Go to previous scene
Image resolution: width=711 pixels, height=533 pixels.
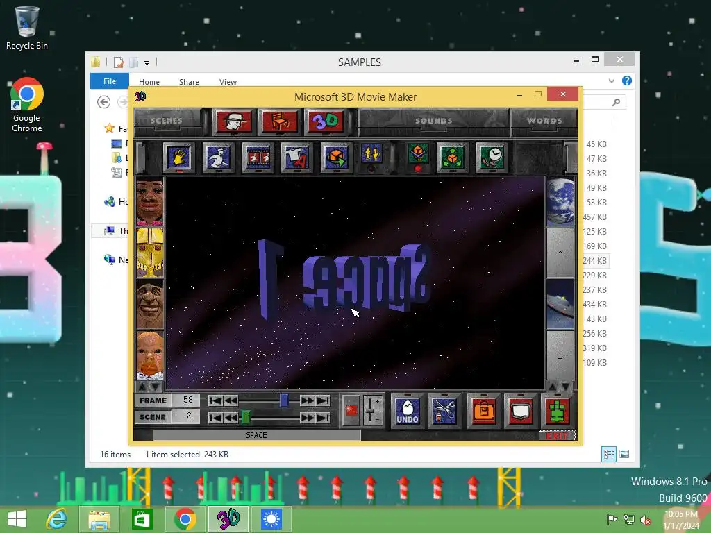coord(231,417)
